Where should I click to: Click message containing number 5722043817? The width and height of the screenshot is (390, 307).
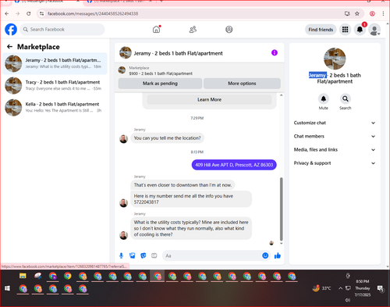(x=191, y=199)
